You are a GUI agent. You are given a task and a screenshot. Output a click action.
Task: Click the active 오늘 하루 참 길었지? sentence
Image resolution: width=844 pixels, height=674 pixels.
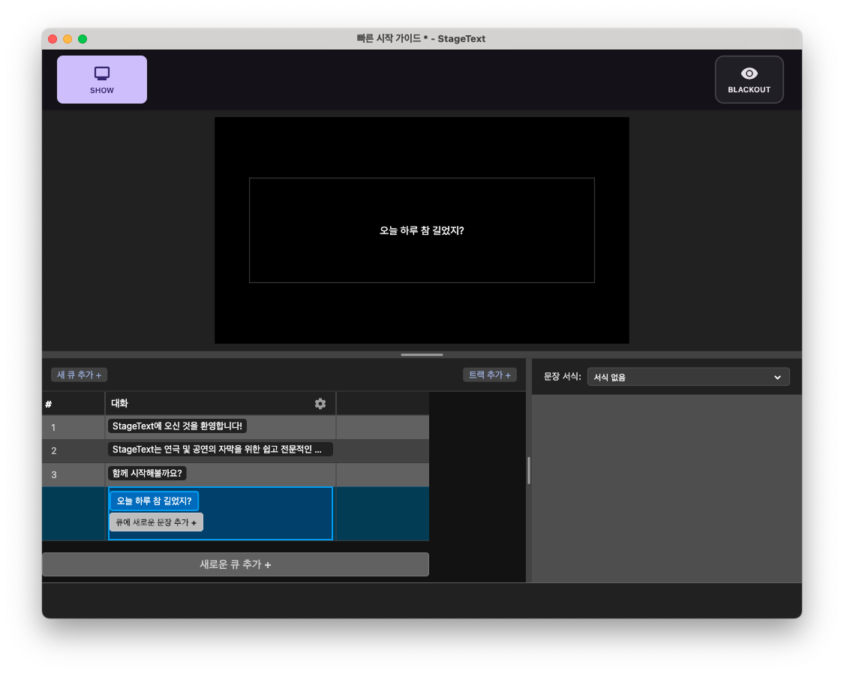coord(152,501)
